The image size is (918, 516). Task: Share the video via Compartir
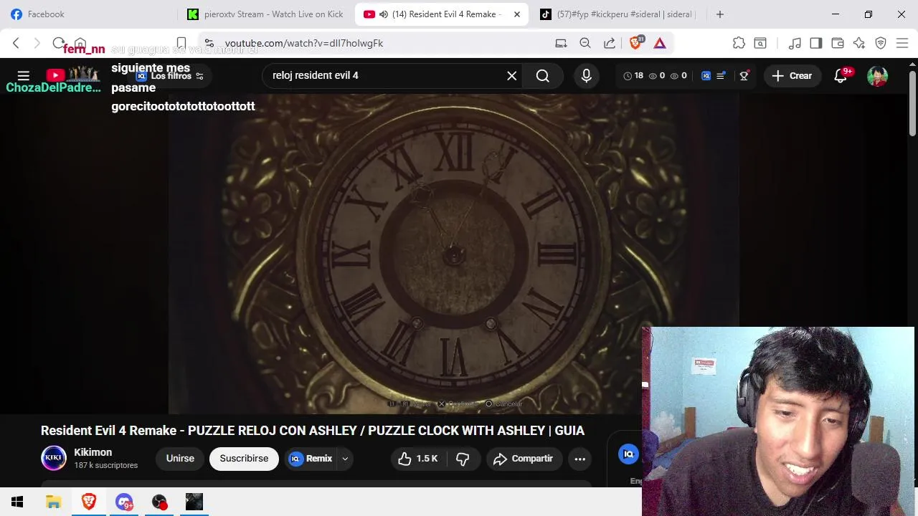(x=524, y=459)
